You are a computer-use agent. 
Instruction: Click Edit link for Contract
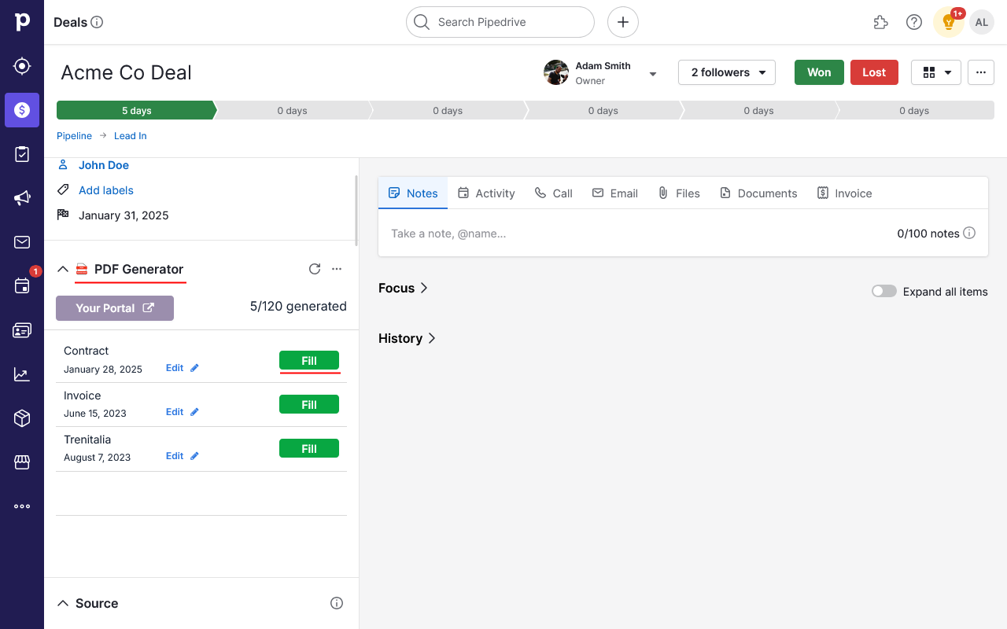(x=175, y=368)
